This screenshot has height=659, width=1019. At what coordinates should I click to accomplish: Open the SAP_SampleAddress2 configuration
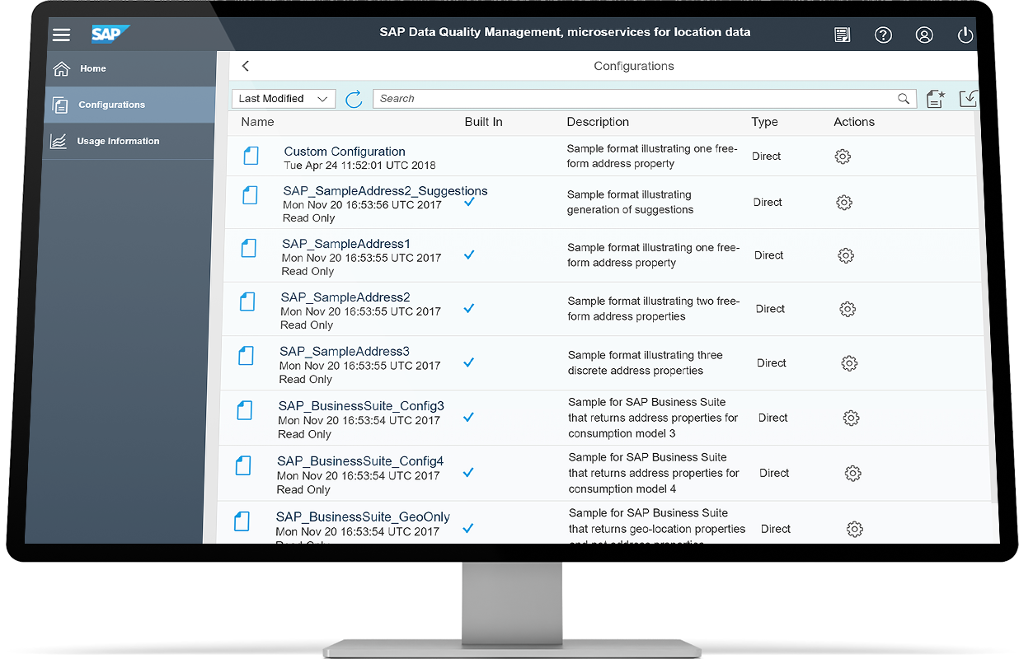click(x=345, y=297)
